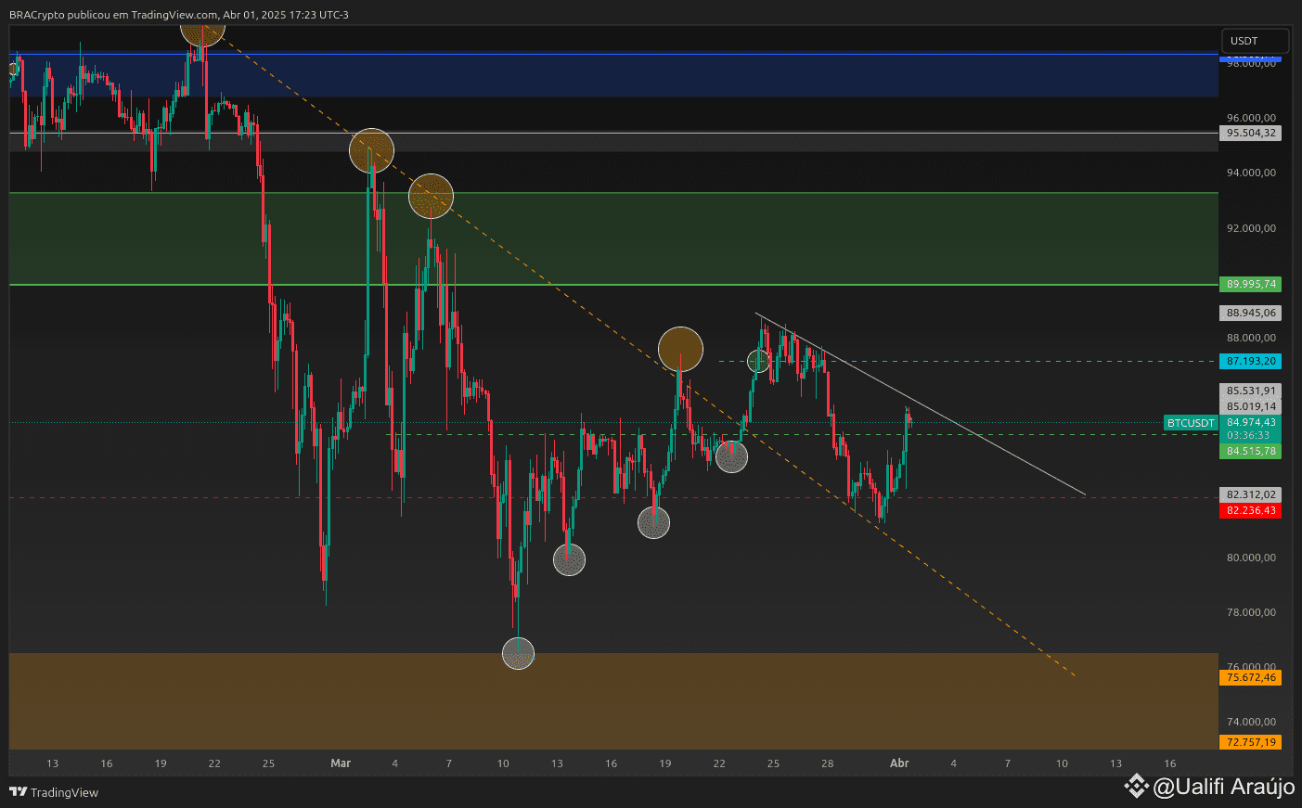The height and width of the screenshot is (808, 1302).
Task: Click the Abr label on the time axis
Action: pos(898,763)
